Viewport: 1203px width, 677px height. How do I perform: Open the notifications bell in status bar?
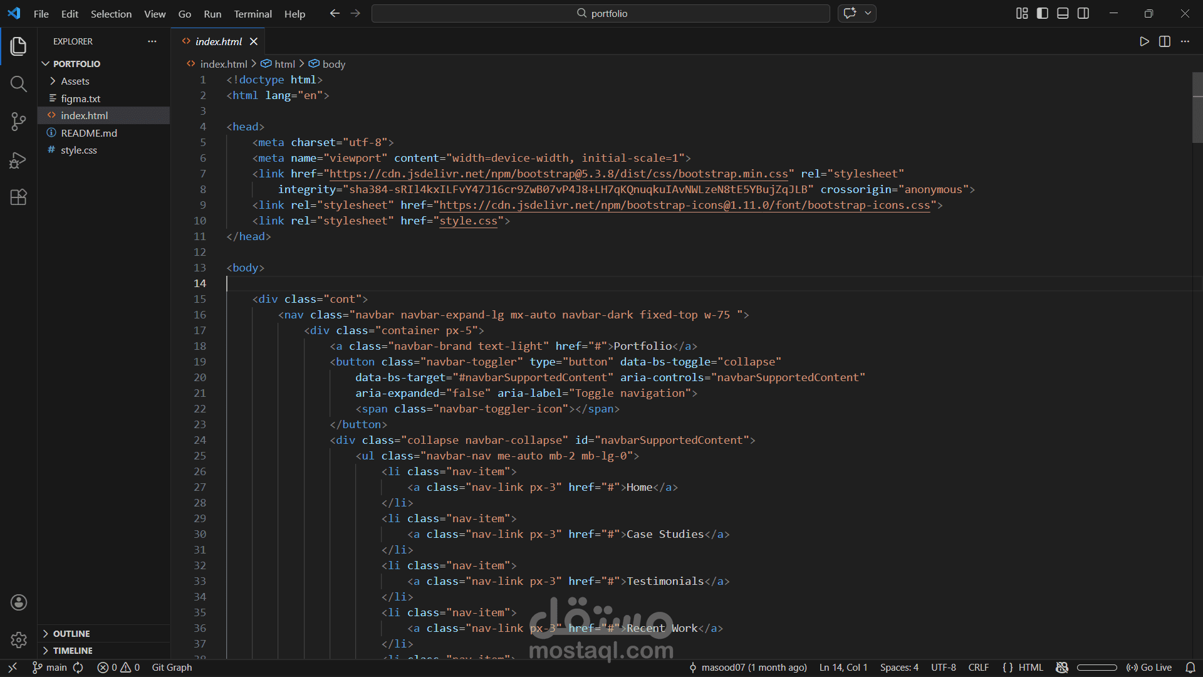[x=1190, y=668]
